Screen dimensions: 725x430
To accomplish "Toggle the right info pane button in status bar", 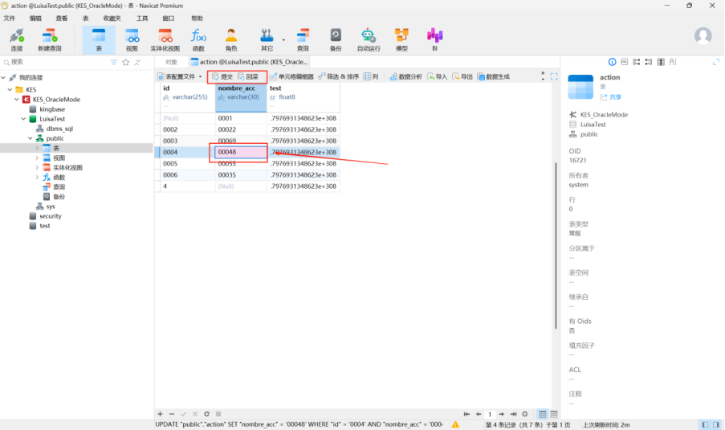I will point(716,424).
